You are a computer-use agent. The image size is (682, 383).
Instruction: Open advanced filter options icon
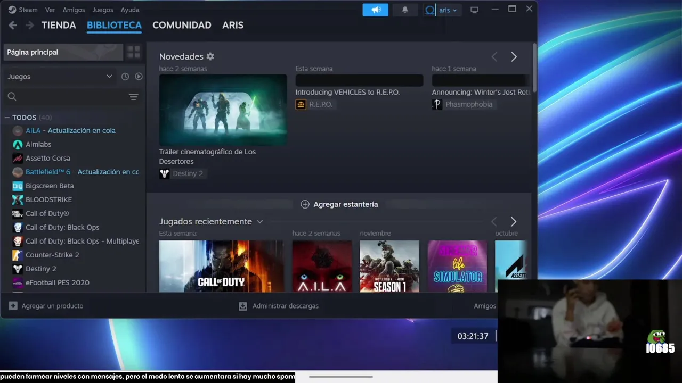pyautogui.click(x=133, y=97)
